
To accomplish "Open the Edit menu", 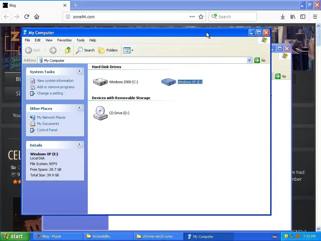I will (38, 40).
